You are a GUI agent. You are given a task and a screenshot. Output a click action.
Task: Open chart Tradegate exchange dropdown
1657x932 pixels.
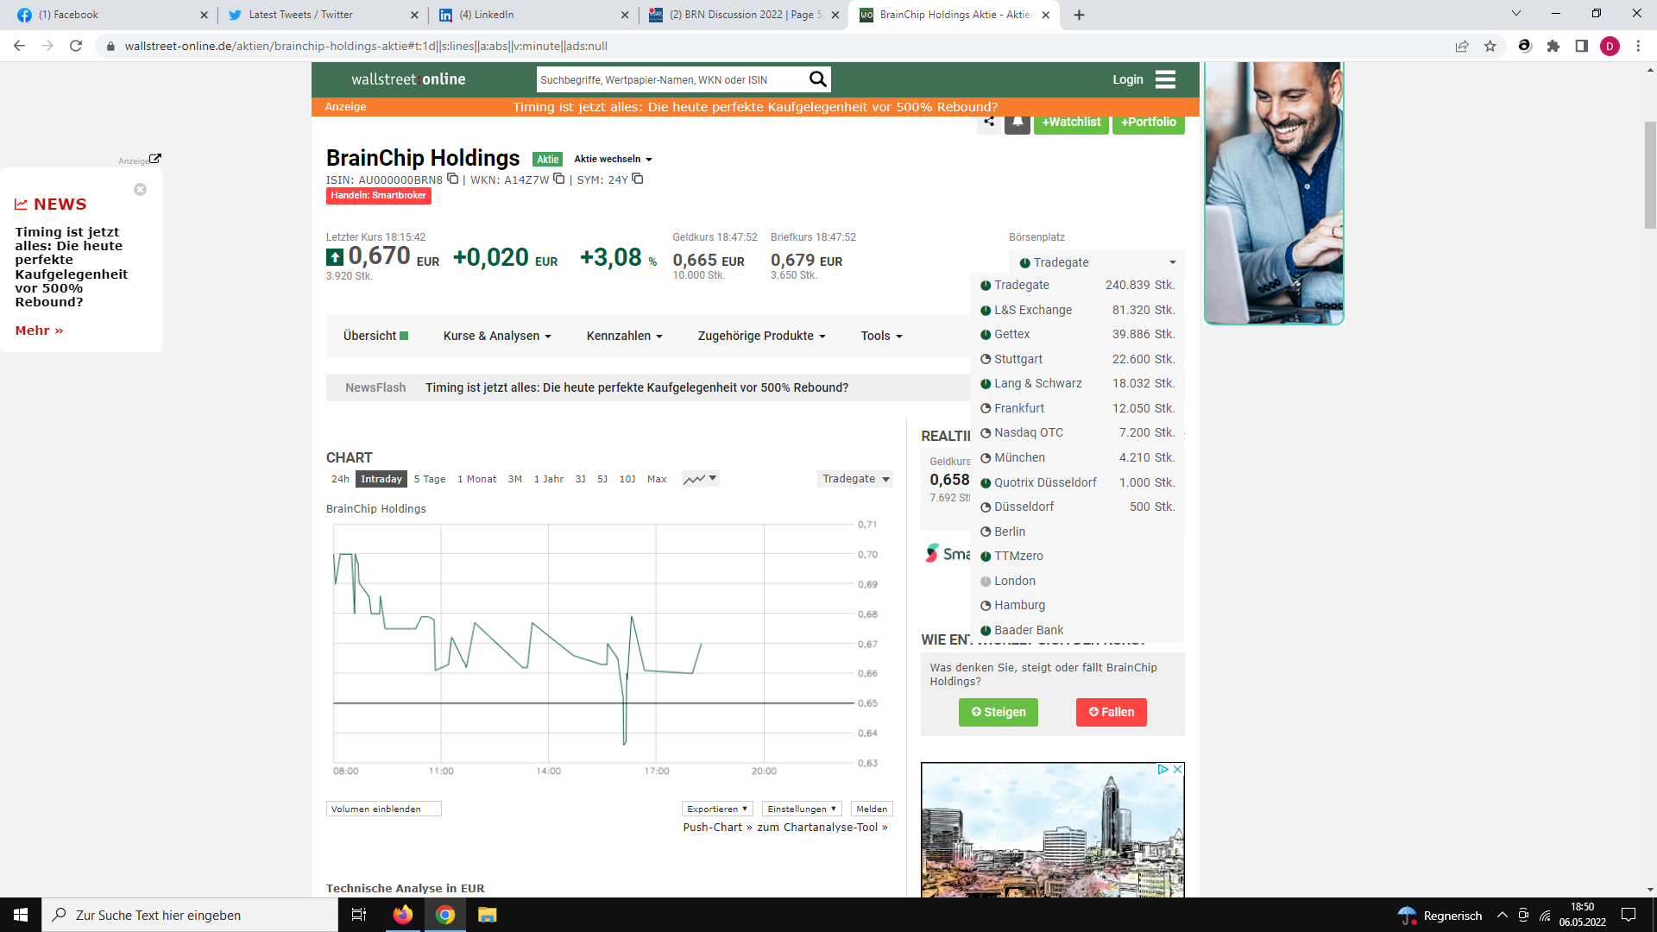click(855, 479)
